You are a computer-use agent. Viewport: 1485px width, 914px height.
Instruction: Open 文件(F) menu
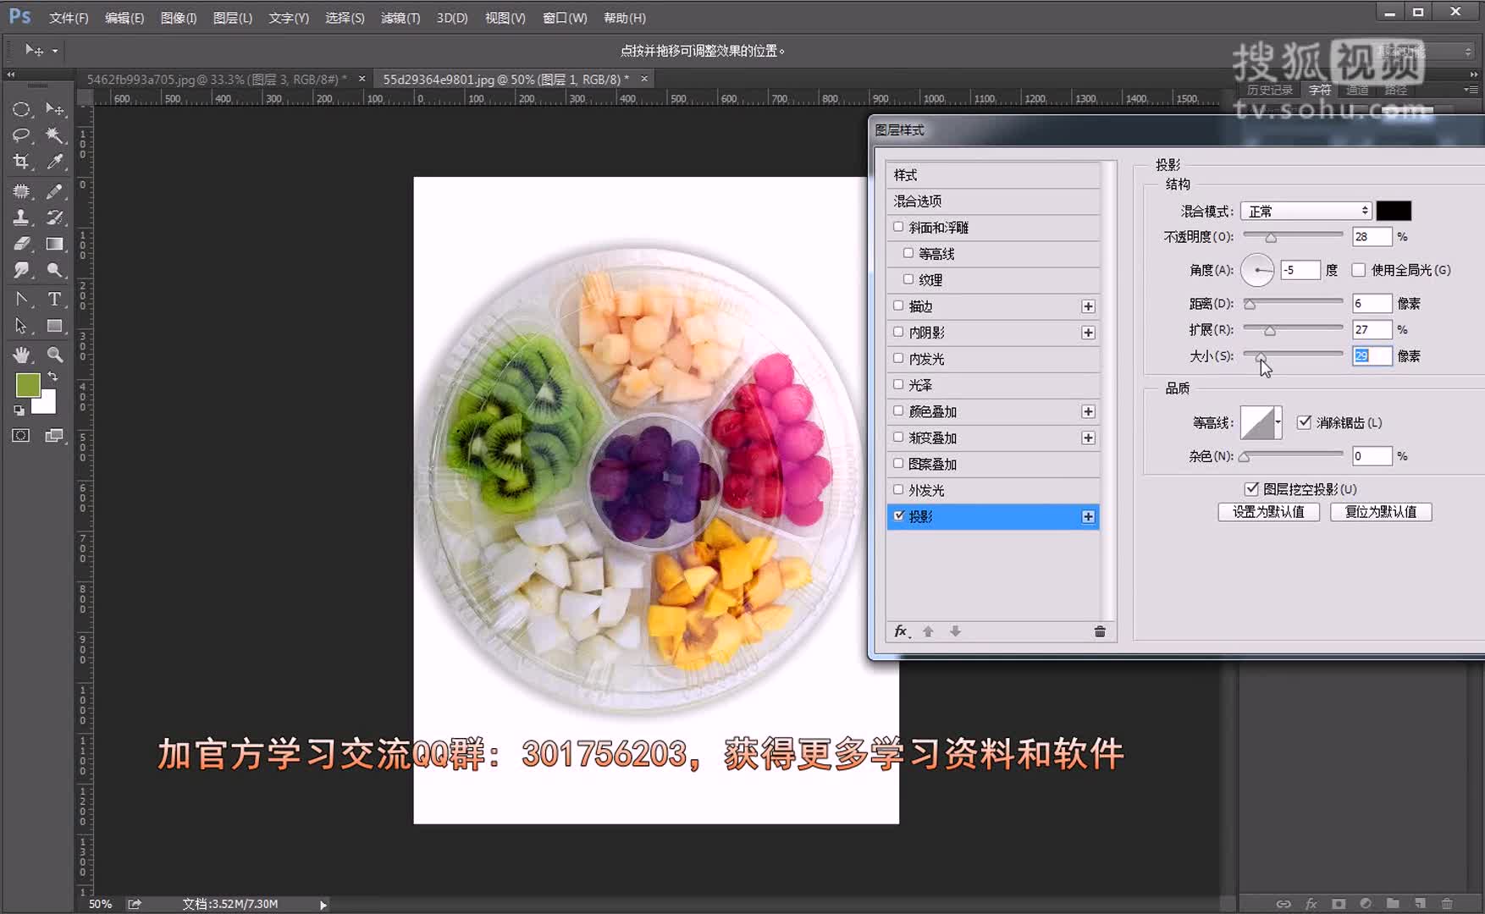pos(69,18)
